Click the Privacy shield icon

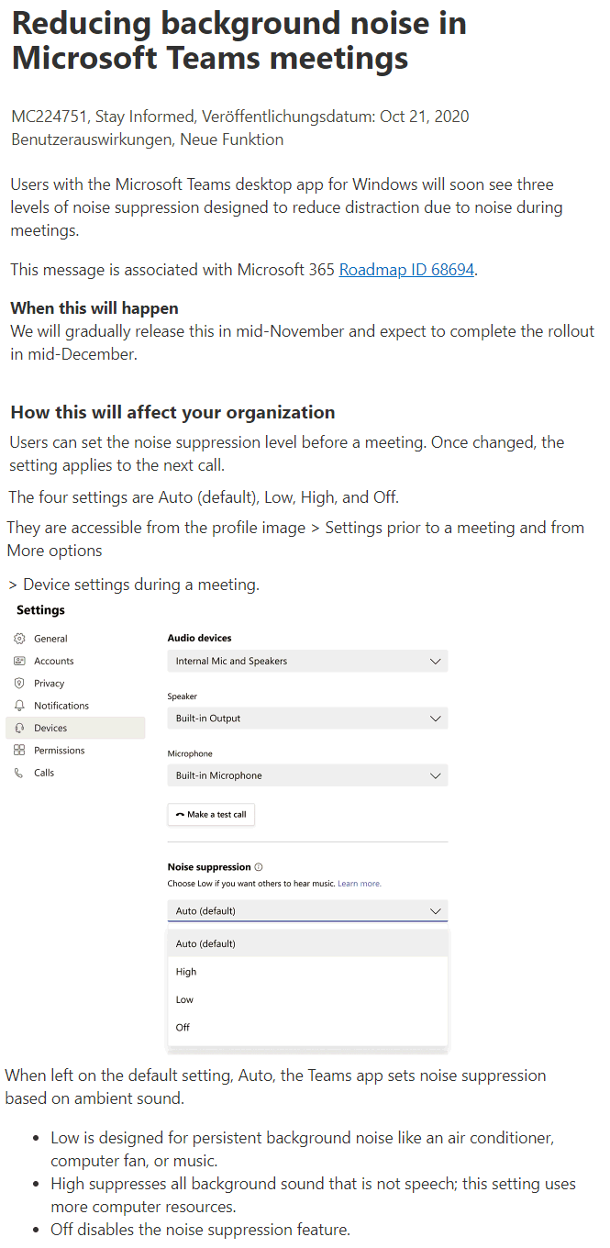[19, 684]
